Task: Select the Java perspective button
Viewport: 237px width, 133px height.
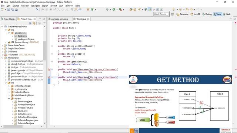Action: click(x=217, y=14)
